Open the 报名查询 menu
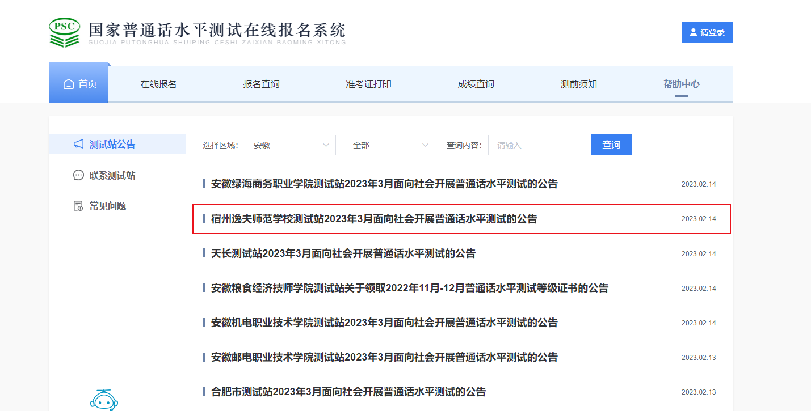Viewport: 811px width, 411px height. point(261,84)
